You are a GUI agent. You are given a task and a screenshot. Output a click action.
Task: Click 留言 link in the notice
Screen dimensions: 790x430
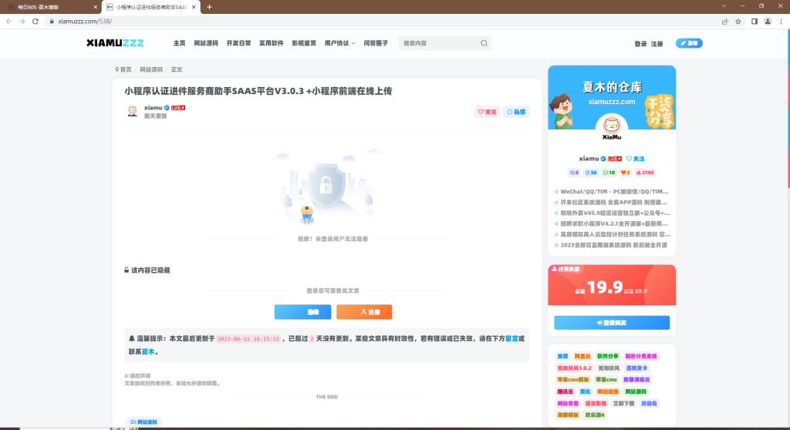click(511, 339)
